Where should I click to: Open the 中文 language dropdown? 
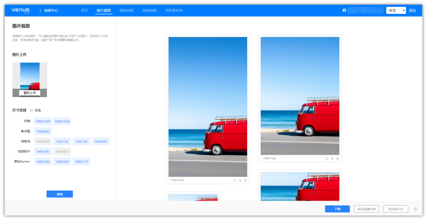pos(396,11)
